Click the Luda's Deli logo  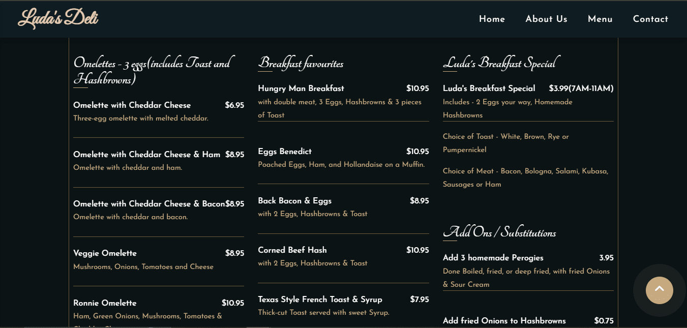[x=58, y=19]
